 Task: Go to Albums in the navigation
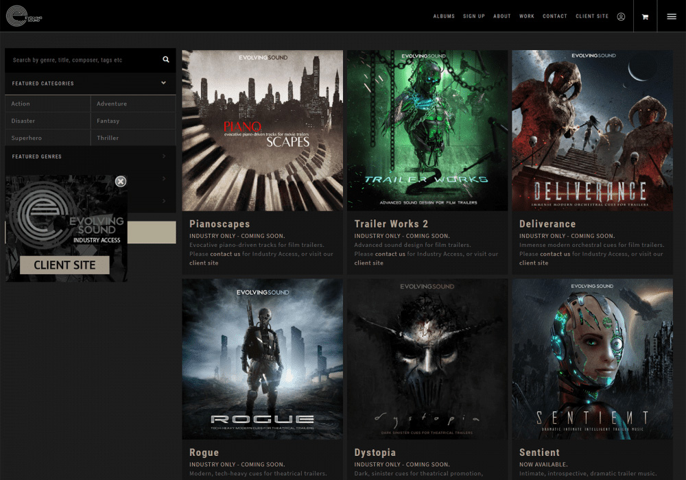pos(444,16)
